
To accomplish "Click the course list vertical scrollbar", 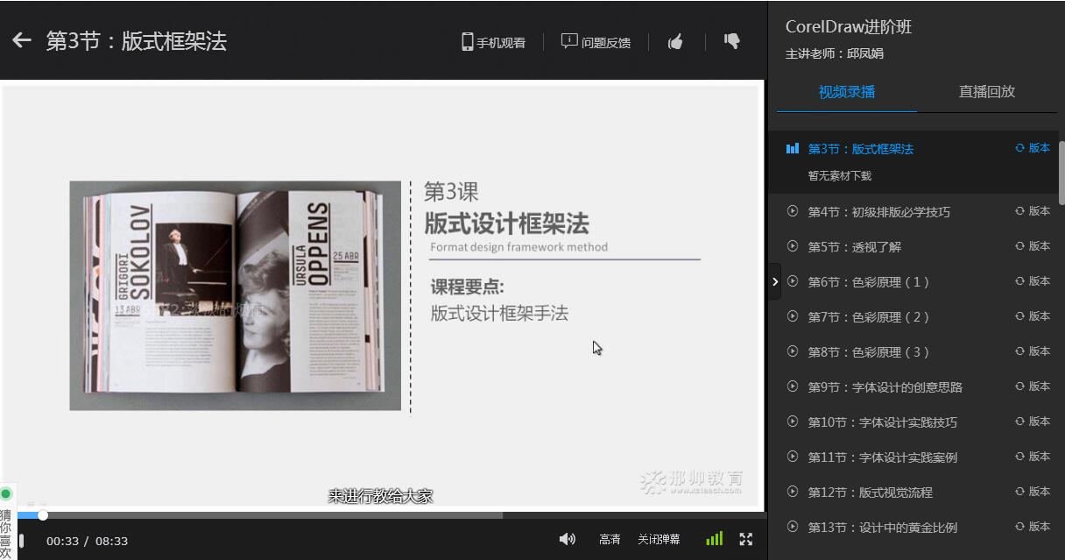I will tap(1061, 171).
